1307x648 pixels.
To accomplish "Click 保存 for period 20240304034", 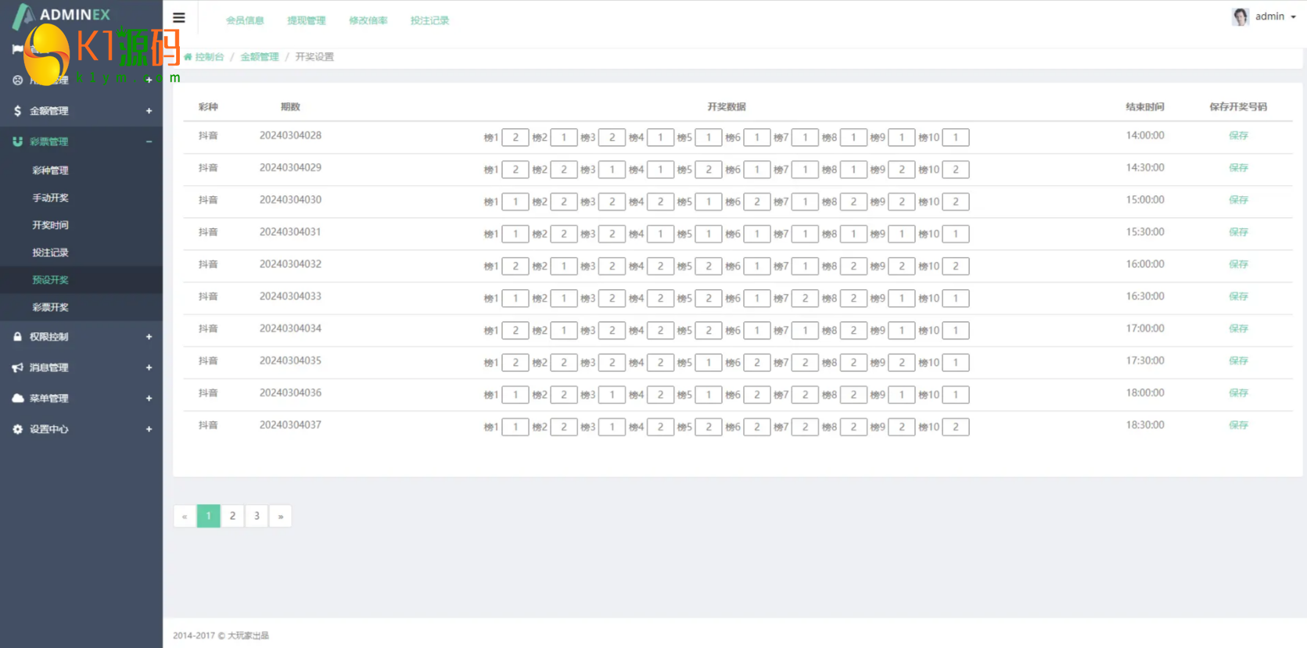I will coord(1238,329).
